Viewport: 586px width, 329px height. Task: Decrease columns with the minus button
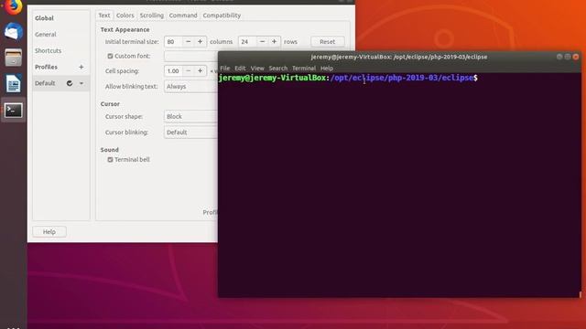click(189, 42)
